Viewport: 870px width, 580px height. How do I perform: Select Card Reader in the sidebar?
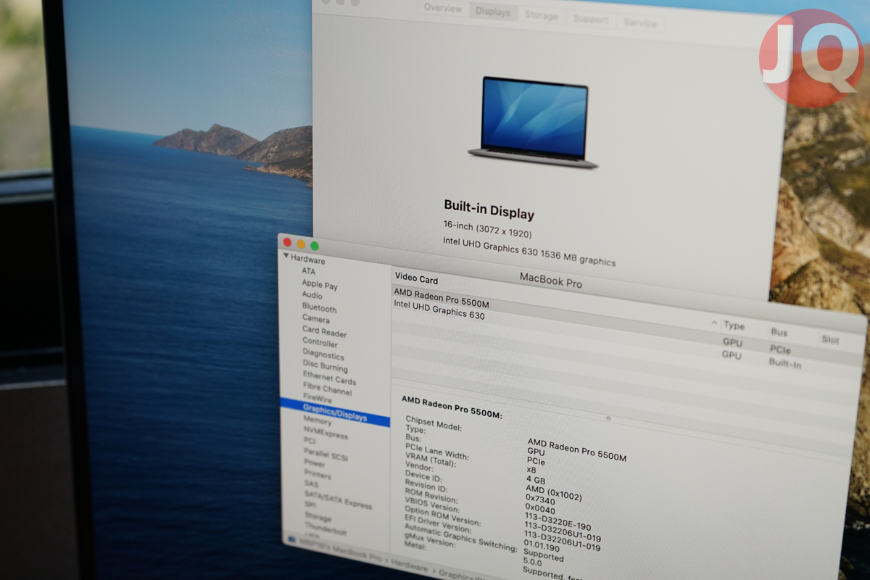point(325,332)
